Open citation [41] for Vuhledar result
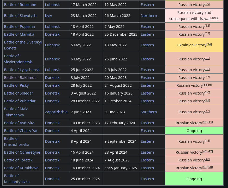Viewport: 228px width, 188px height. tap(207, 100)
